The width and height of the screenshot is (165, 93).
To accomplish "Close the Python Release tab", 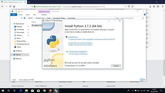I will pos(25,2).
